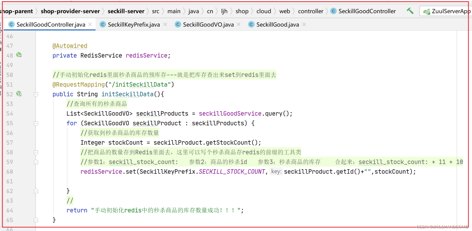The width and height of the screenshot is (472, 231).
Task: Close the SeckillGood.java tab
Action: tap(304, 24)
